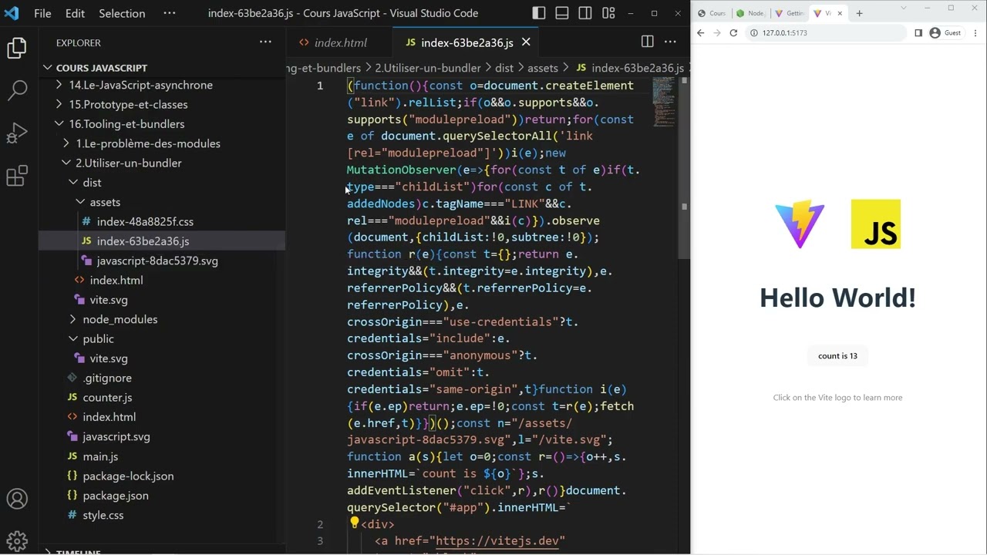Click the browser address bar

click(825, 33)
